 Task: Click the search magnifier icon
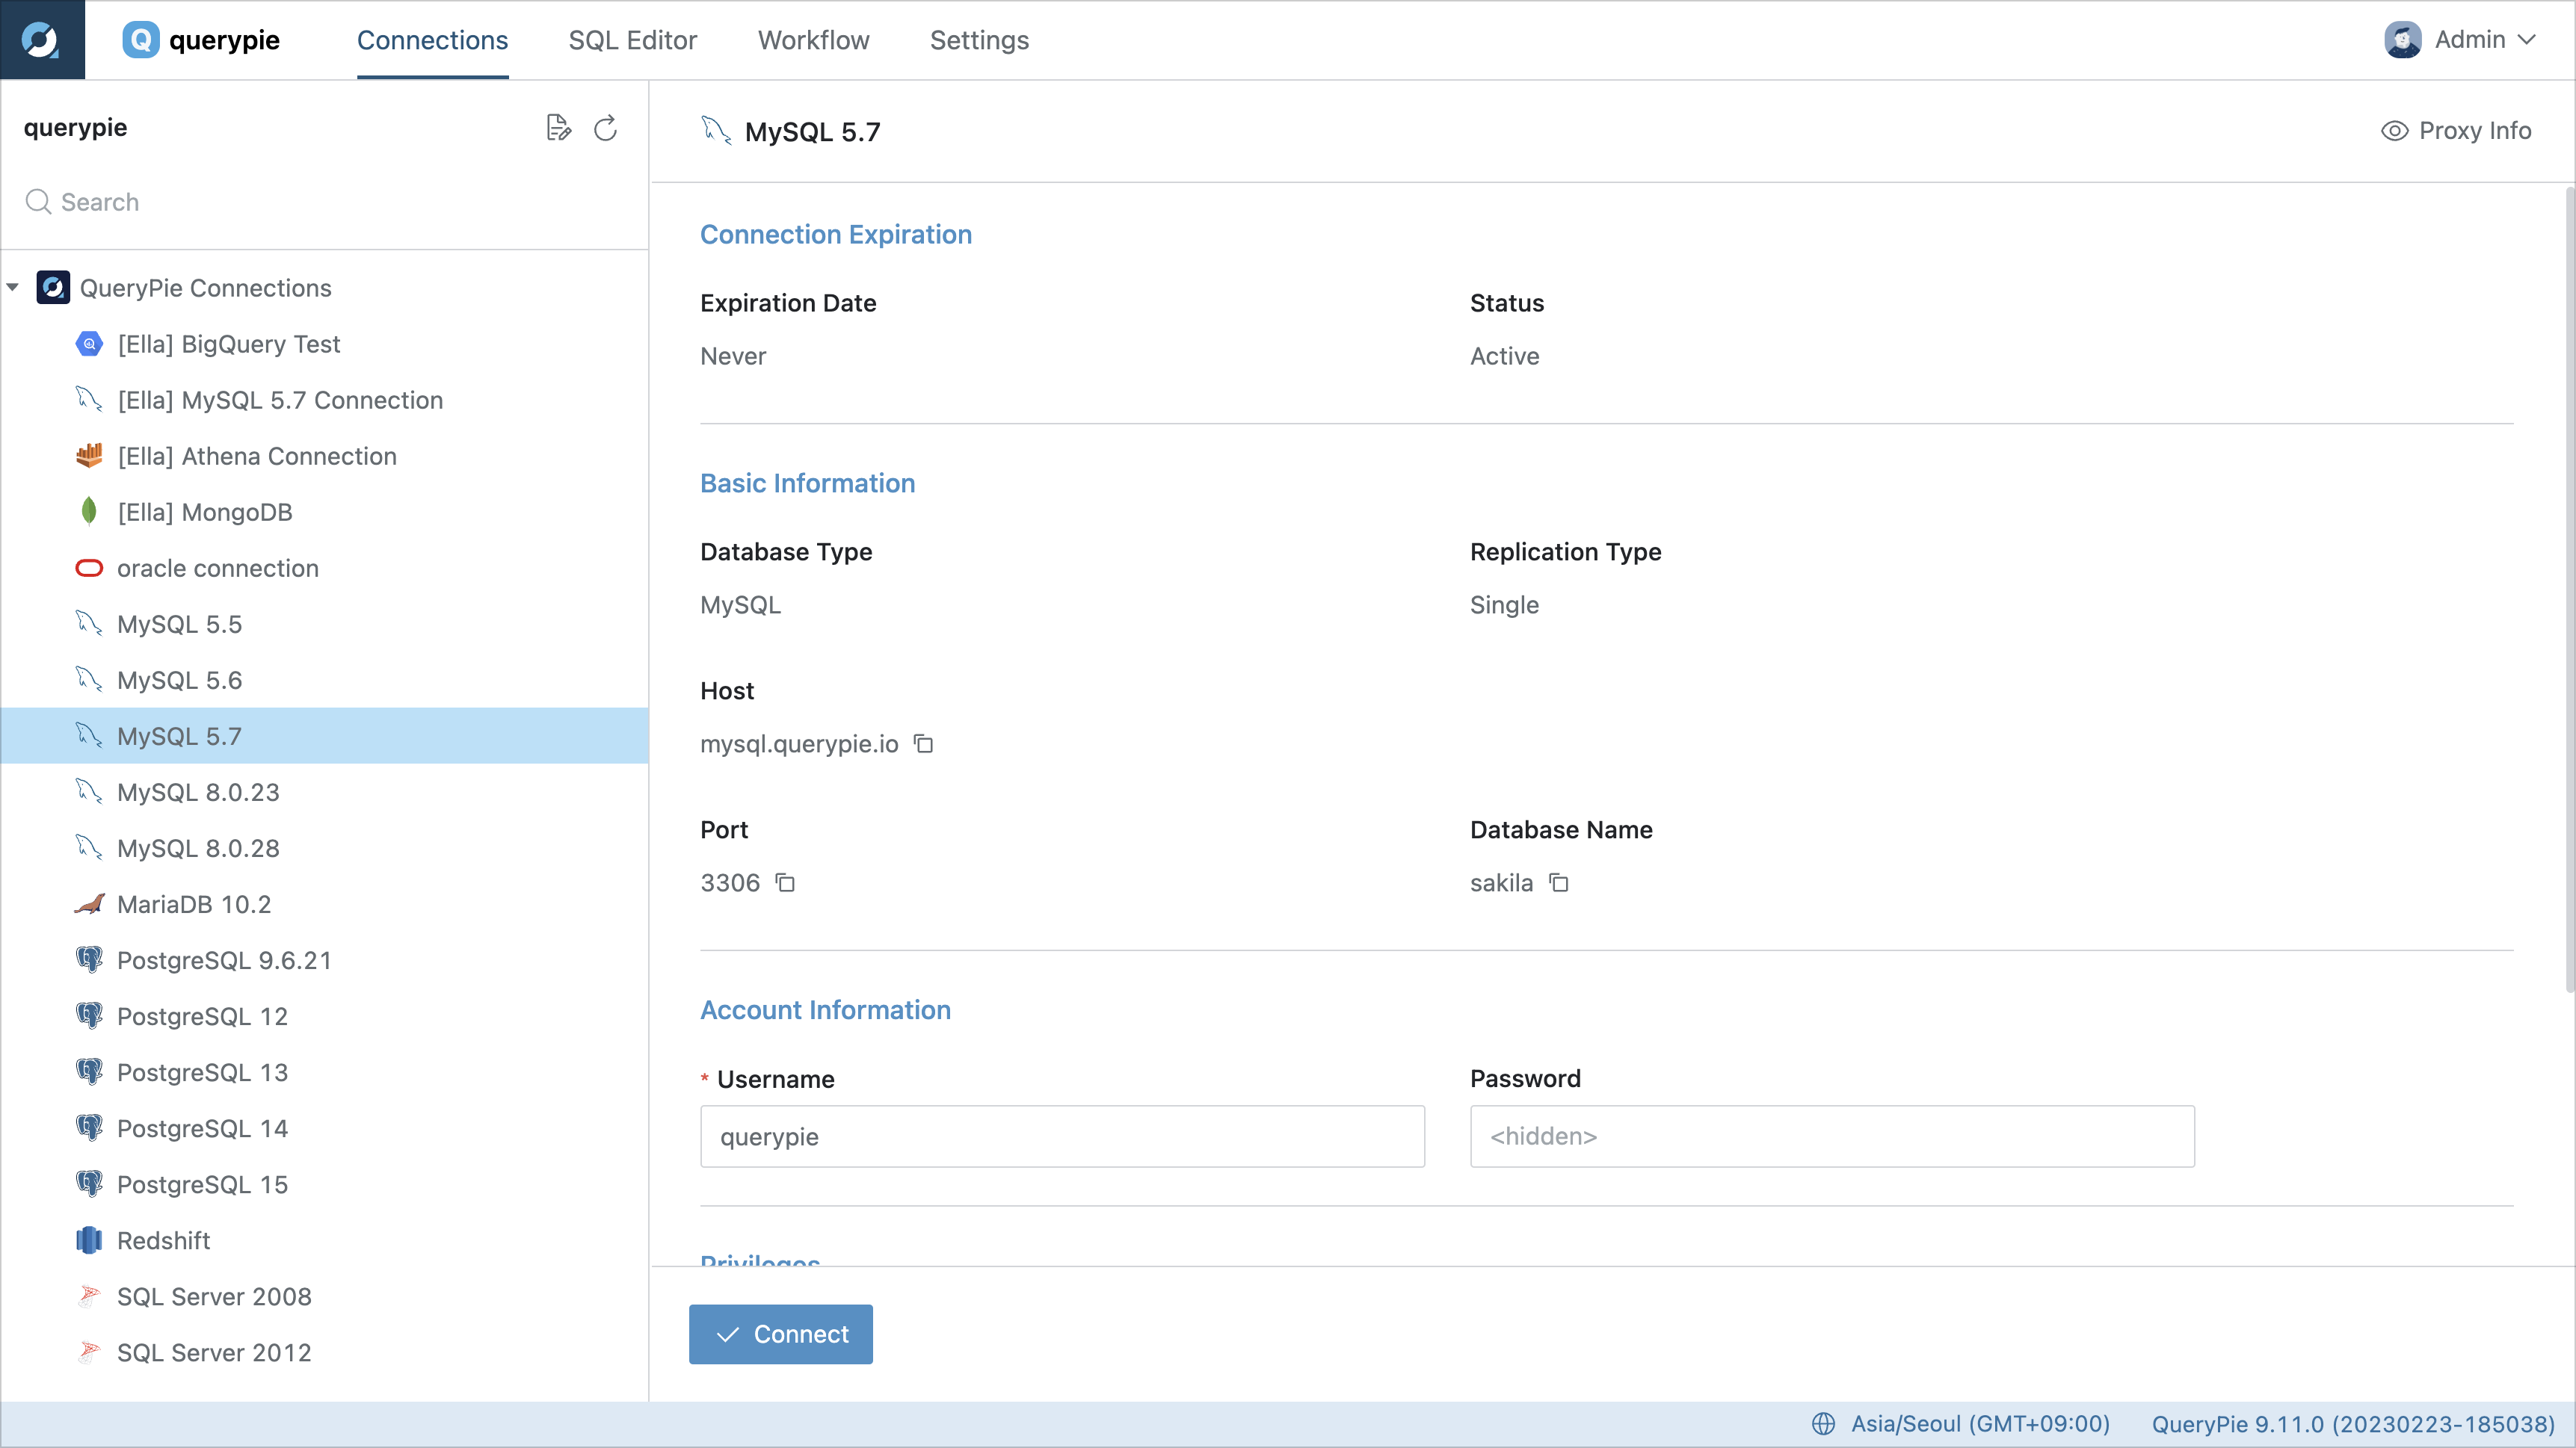point(38,202)
